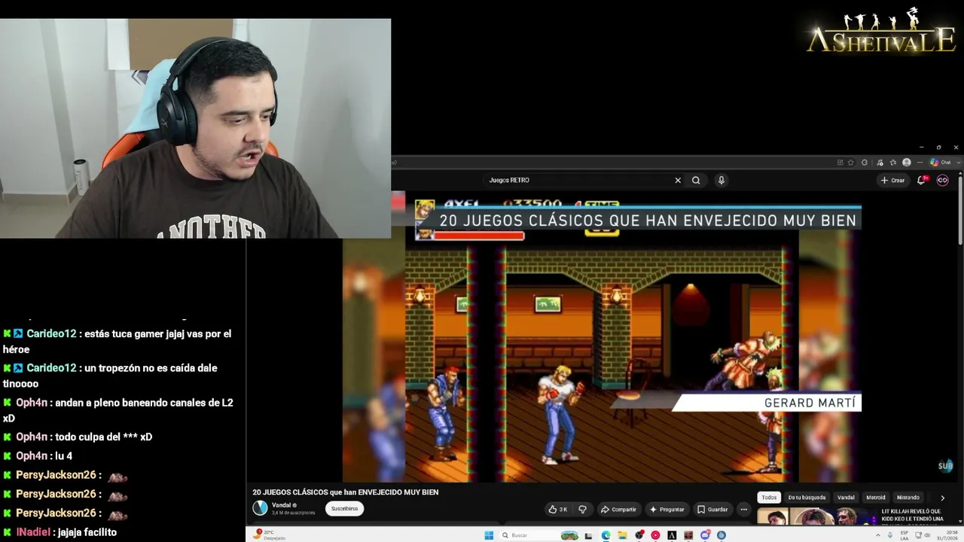Open the recommended 'LIT KILLAH REVELÓ' video thumbnail

(817, 516)
